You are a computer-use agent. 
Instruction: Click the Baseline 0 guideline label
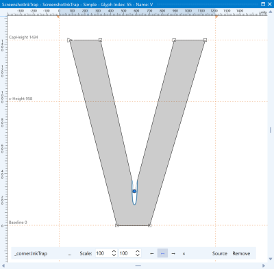pos(18,222)
